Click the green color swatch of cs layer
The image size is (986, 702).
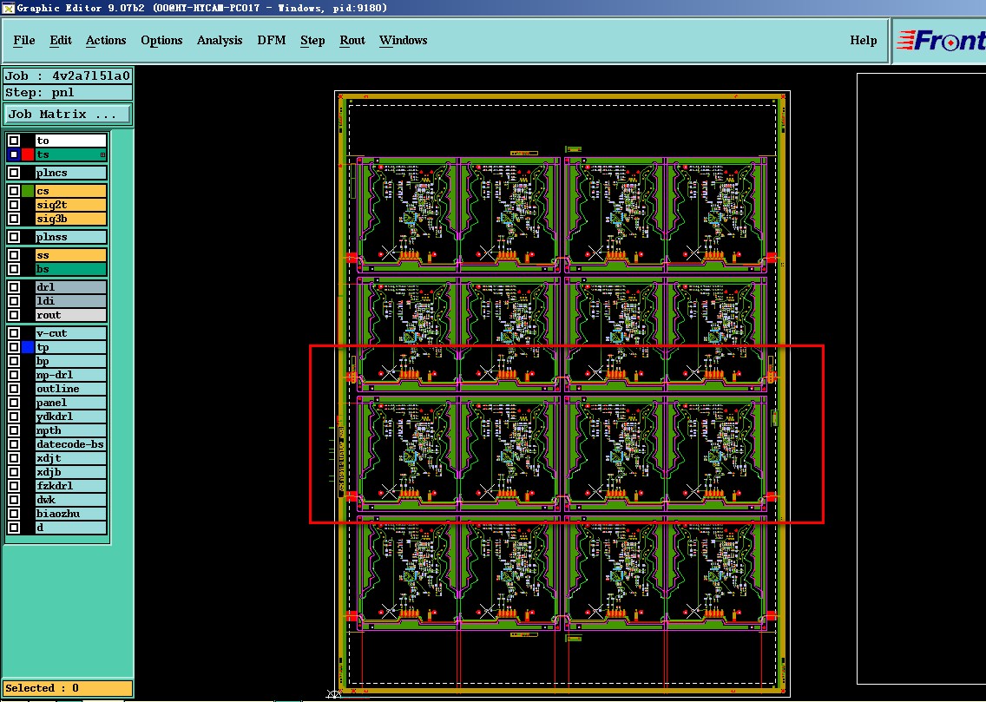(27, 191)
